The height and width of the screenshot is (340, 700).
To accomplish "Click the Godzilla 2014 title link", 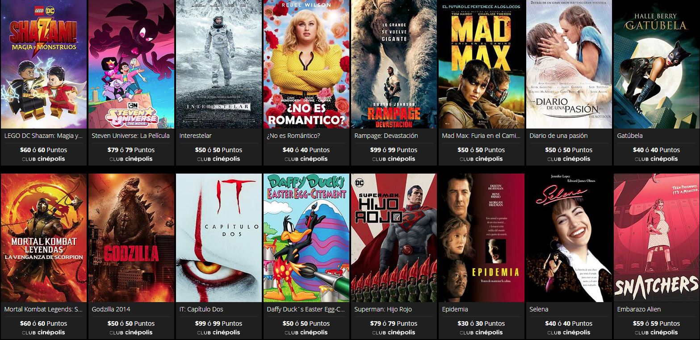I will click(x=111, y=309).
